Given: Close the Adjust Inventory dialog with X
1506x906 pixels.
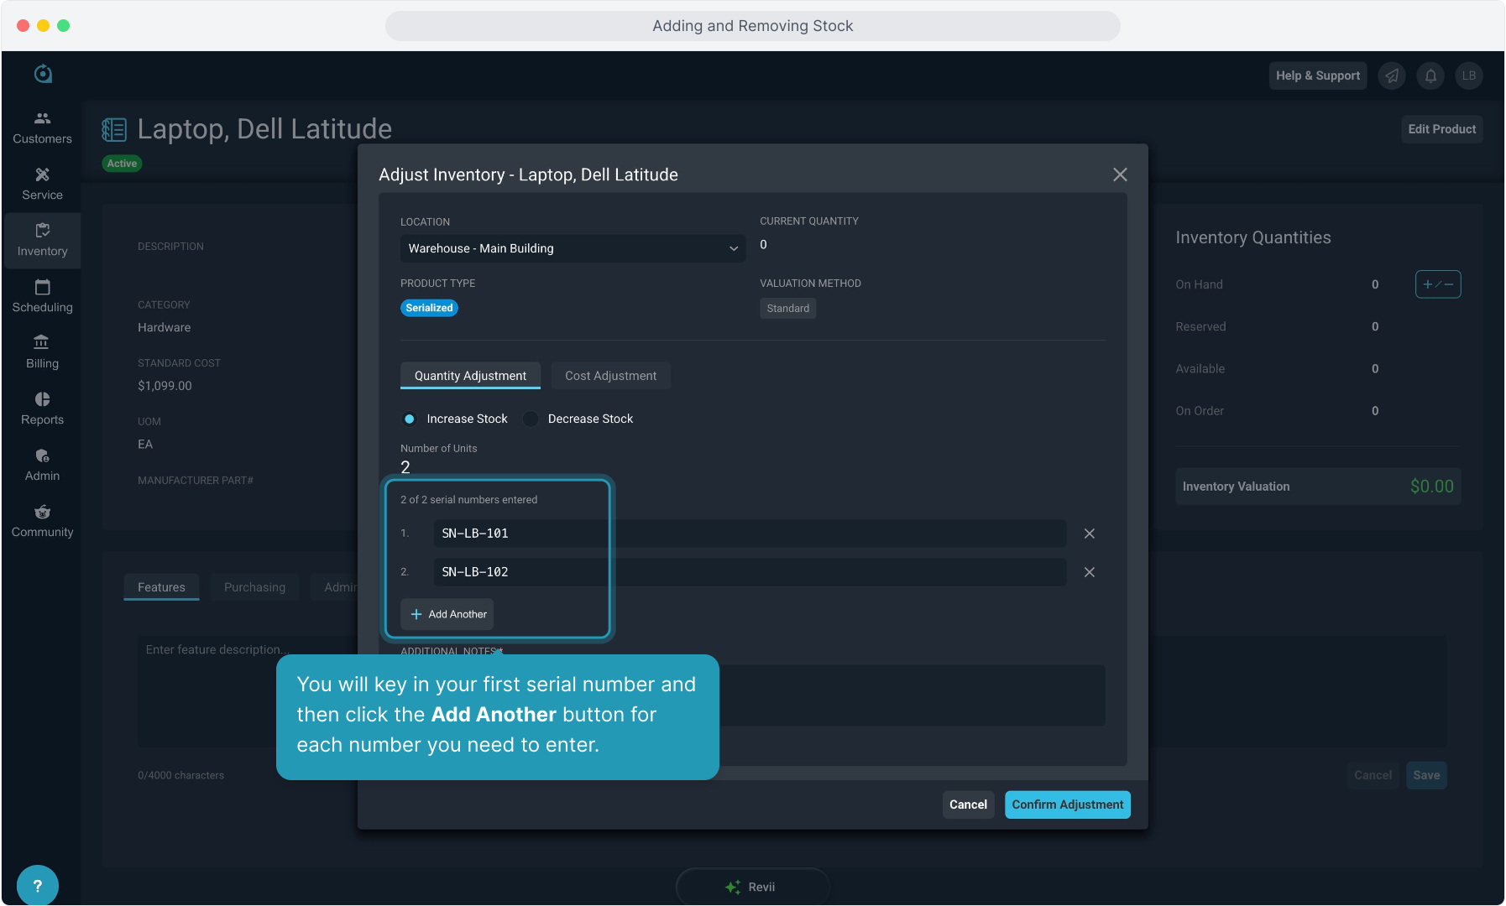Looking at the screenshot, I should pos(1119,174).
